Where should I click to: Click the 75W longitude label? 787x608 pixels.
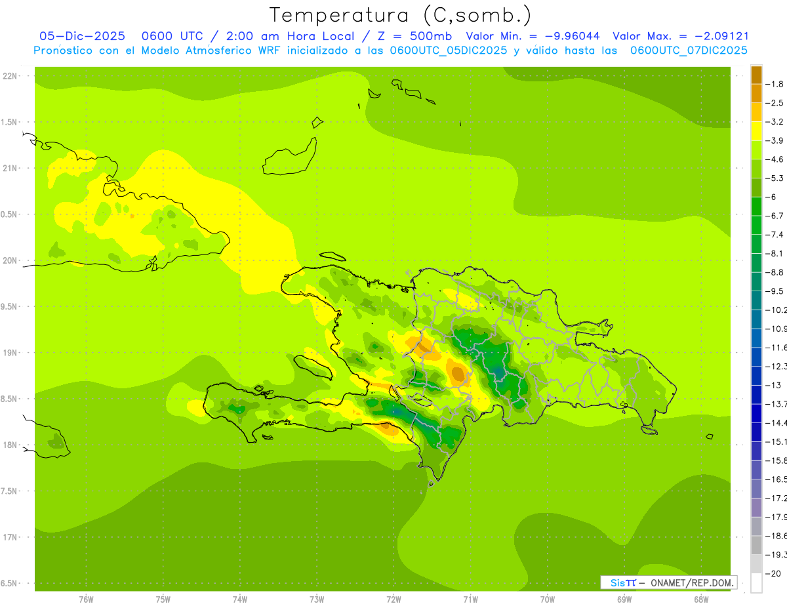coord(163,599)
